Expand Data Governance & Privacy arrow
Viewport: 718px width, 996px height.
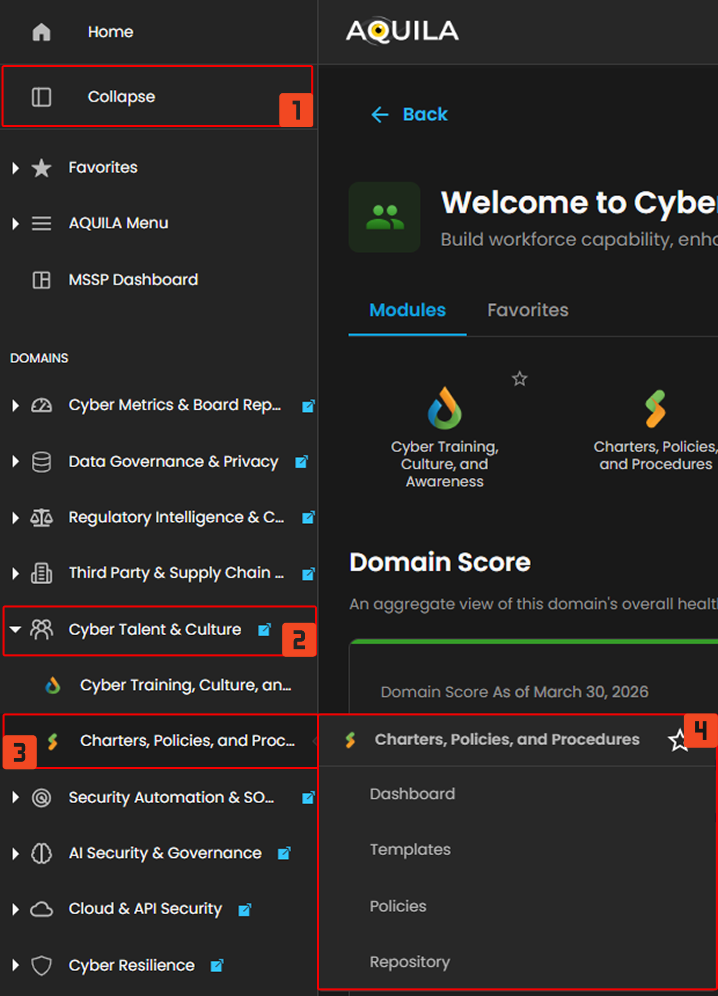point(16,461)
